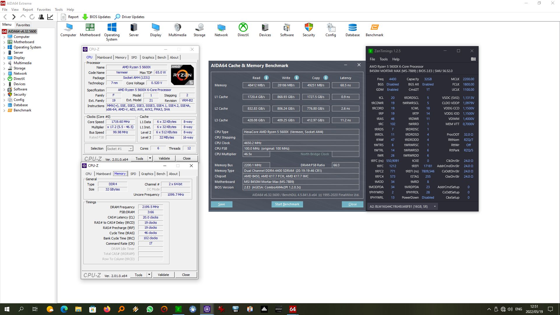Click Save button in AIDA64 benchmark
This screenshot has width=560, height=315.
[x=221, y=204]
